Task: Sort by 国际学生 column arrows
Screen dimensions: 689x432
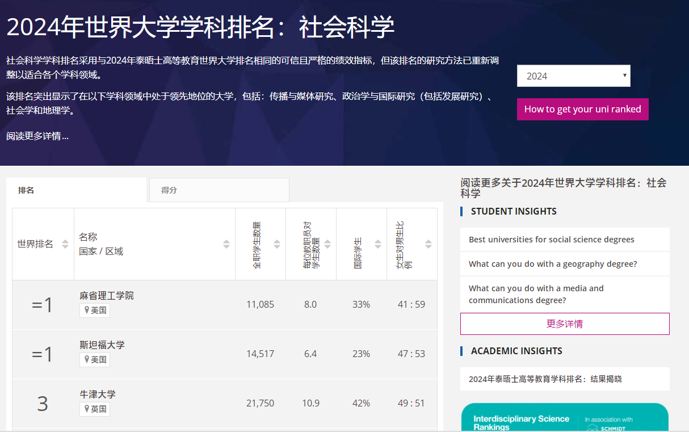Action: pos(378,244)
